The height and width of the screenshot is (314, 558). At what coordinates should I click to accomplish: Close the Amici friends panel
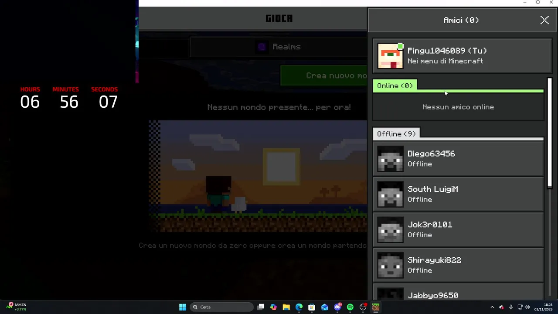544,20
